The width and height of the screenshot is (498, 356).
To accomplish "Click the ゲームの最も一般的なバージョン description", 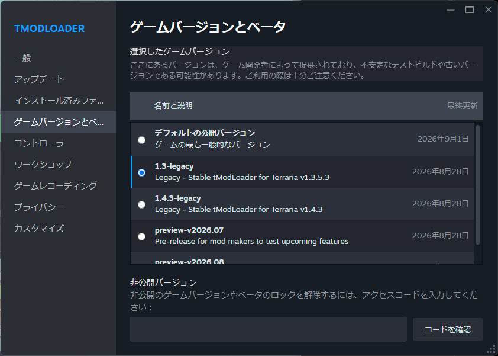I will (212, 145).
